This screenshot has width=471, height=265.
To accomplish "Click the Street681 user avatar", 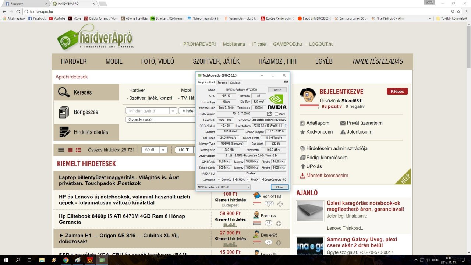I will point(308,95).
